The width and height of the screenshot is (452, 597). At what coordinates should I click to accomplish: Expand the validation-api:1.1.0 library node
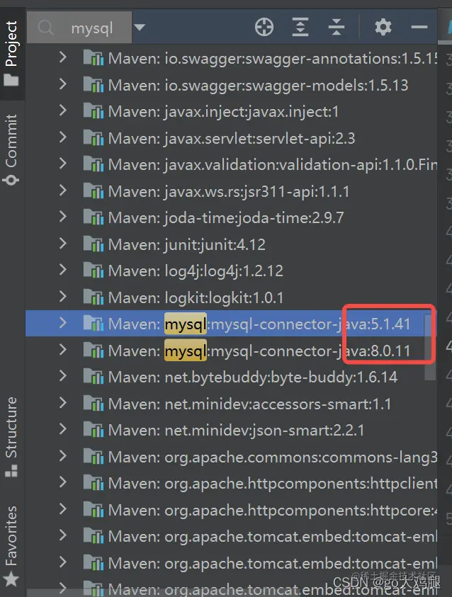point(63,164)
